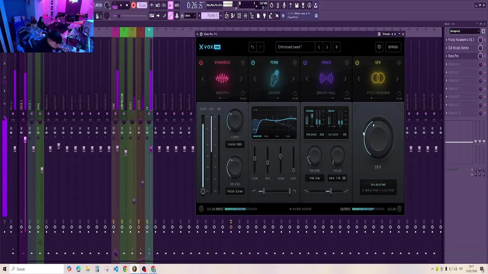This screenshot has width=488, height=274.
Task: Click the redo arrow in Xvox Pro
Action: click(x=260, y=47)
